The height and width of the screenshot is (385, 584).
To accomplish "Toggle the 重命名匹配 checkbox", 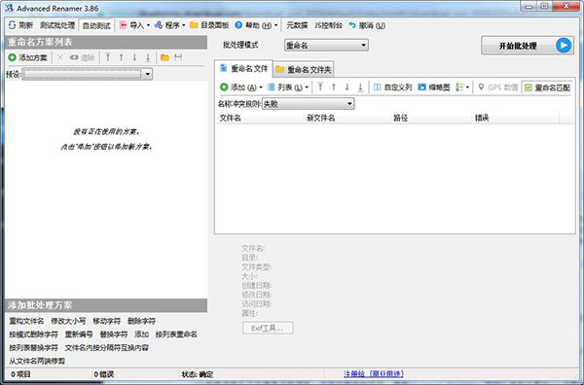I will pos(528,87).
